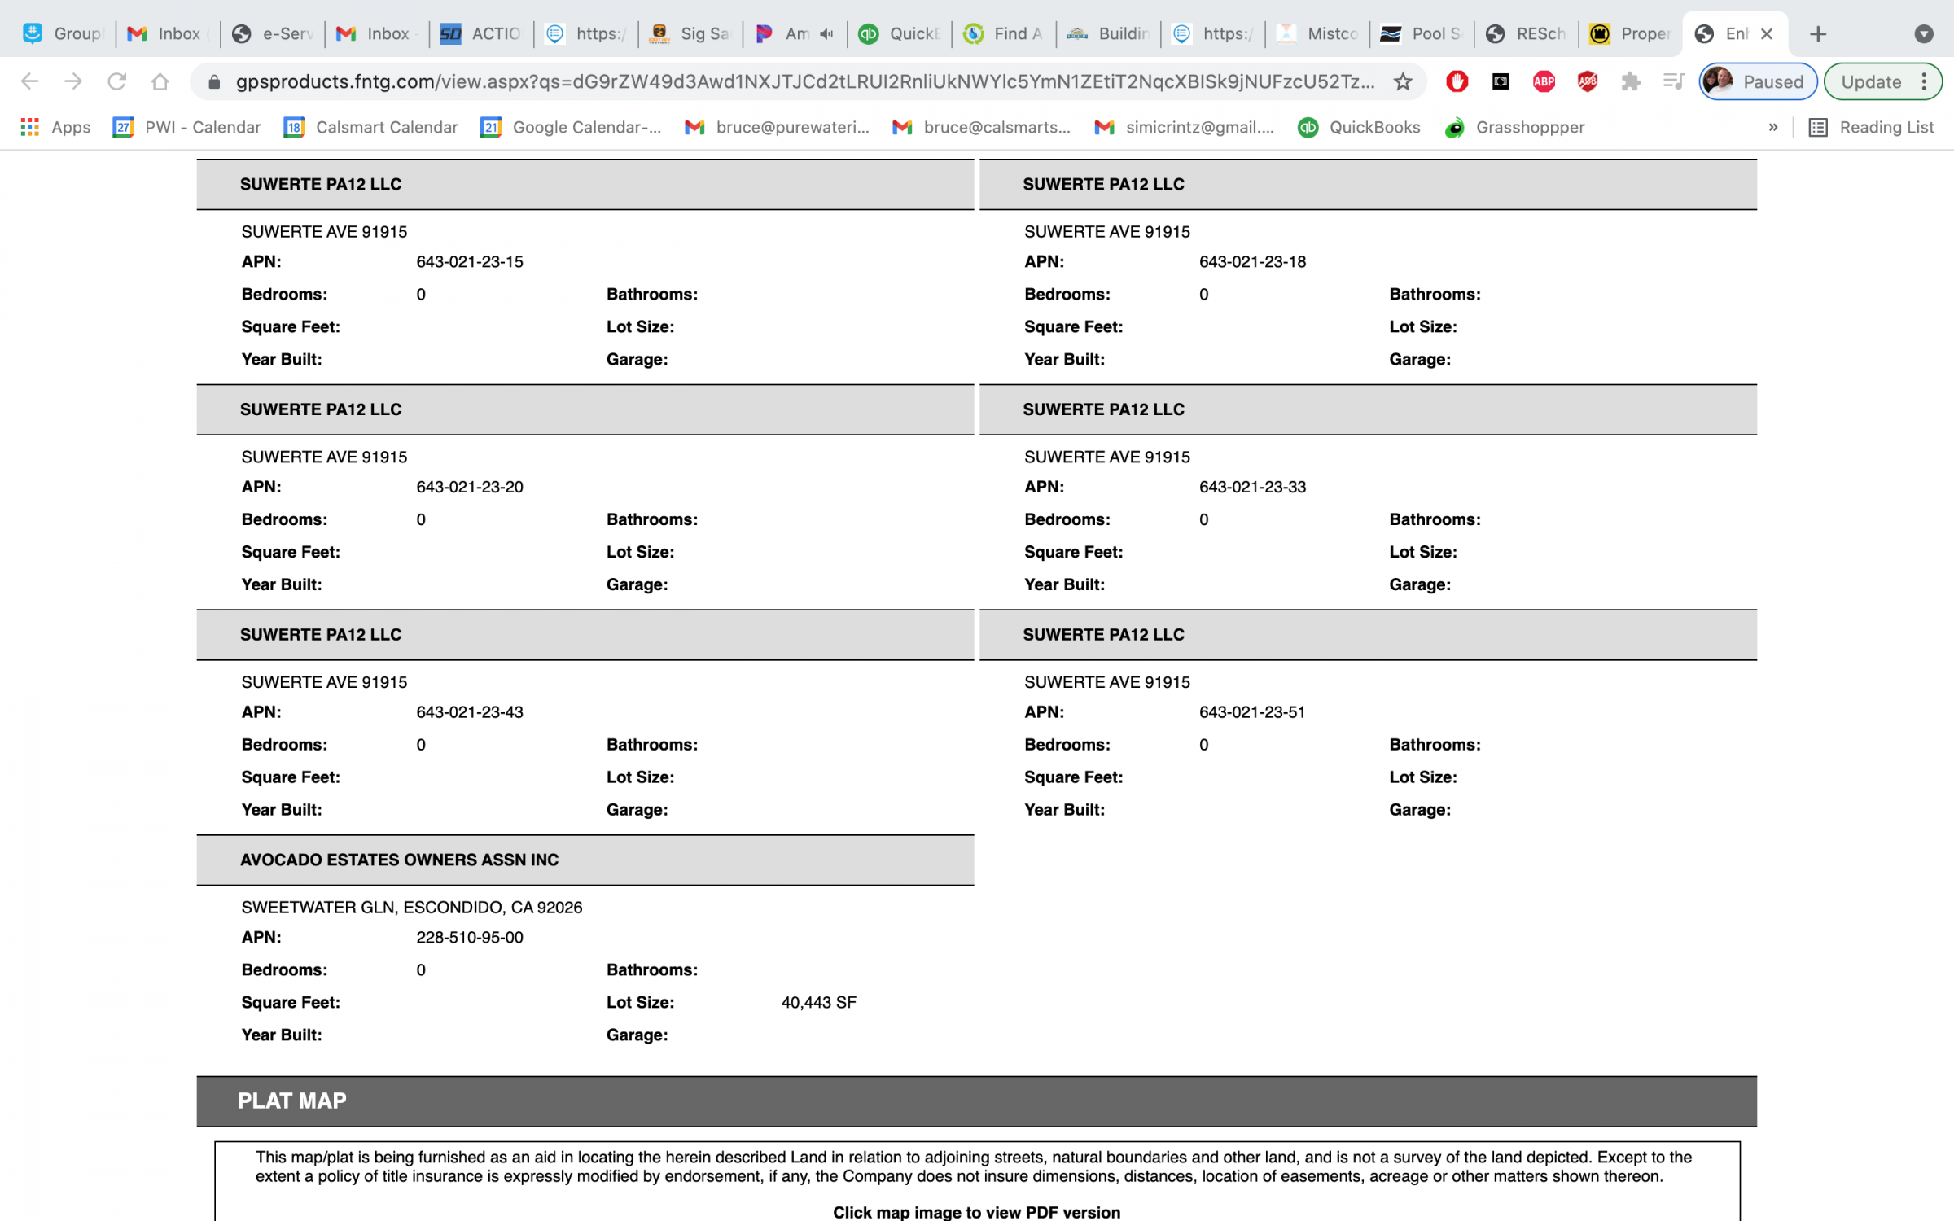Click APN value 643-021-23-51

(x=1252, y=712)
